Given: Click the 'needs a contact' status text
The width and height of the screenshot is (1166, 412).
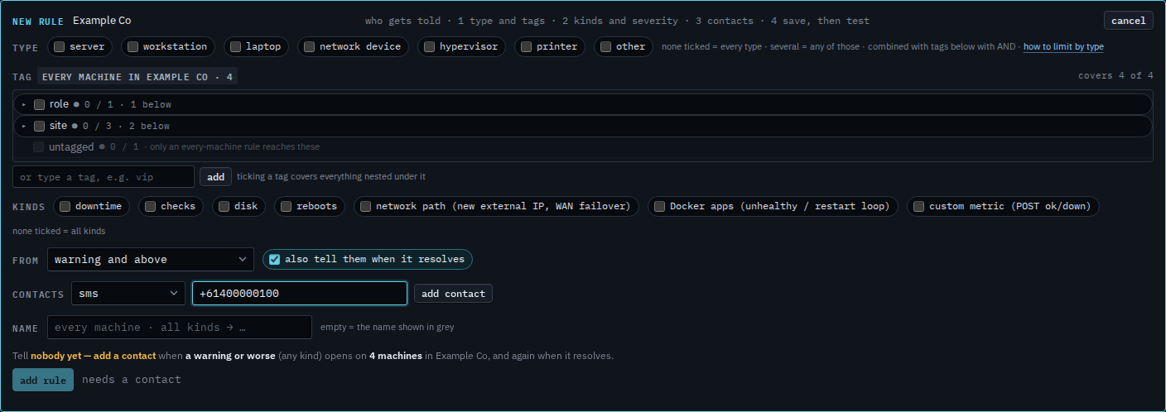Looking at the screenshot, I should (131, 380).
